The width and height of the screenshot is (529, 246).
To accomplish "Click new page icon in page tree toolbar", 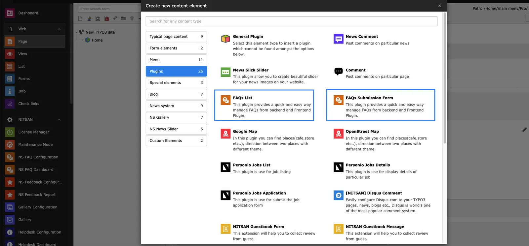I will [x=80, y=18].
